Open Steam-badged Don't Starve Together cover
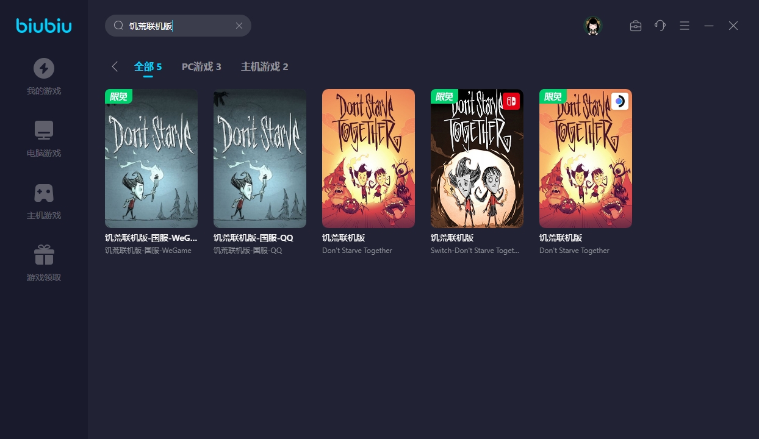This screenshot has height=439, width=759. click(586, 159)
